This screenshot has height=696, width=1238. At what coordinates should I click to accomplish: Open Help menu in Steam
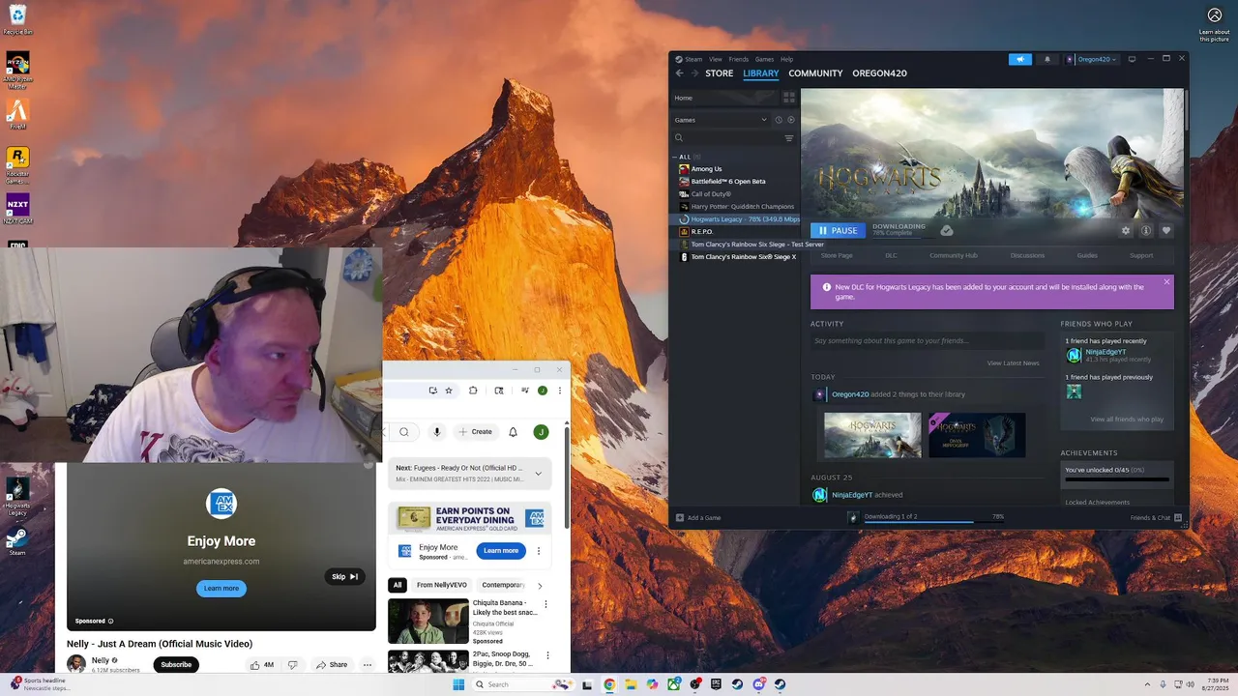(x=787, y=59)
